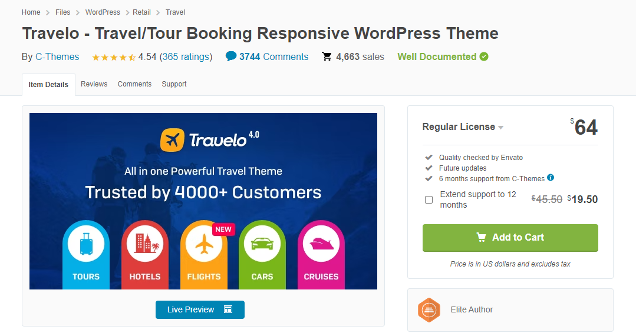This screenshot has height=333, width=636.
Task: Click the star rating display
Action: coord(114,57)
